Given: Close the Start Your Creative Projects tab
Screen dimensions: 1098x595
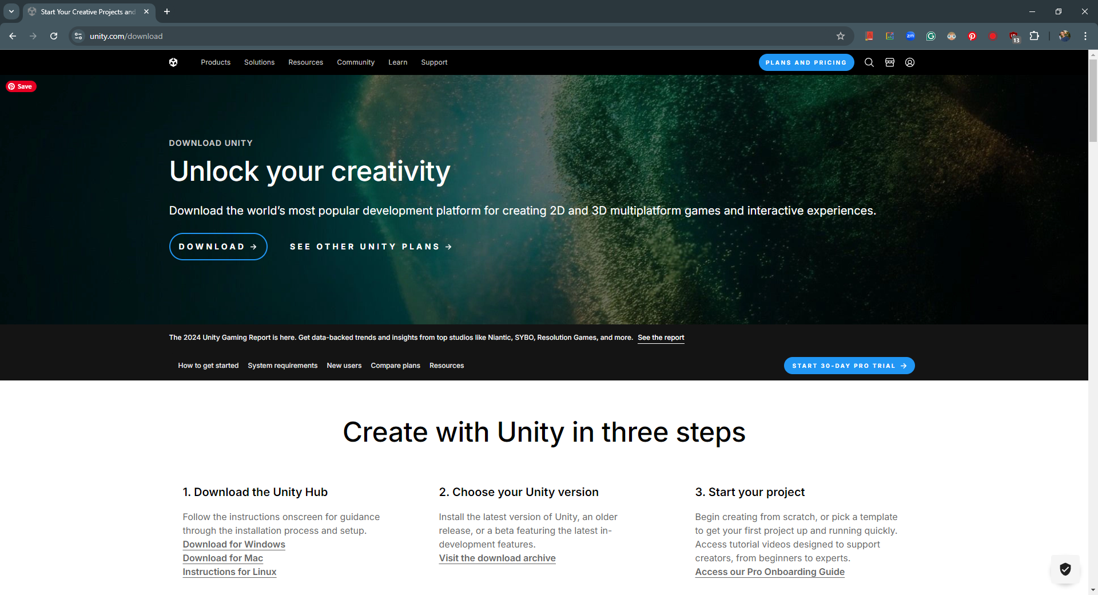Looking at the screenshot, I should [x=146, y=11].
